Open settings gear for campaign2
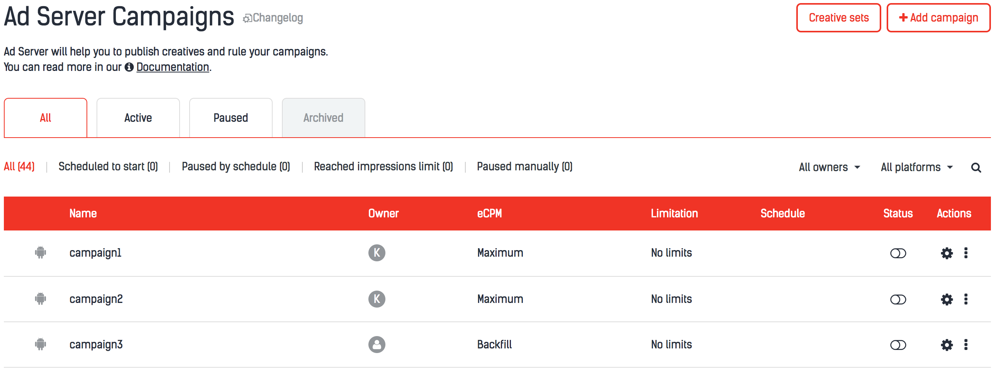This screenshot has height=370, width=994. pos(946,299)
